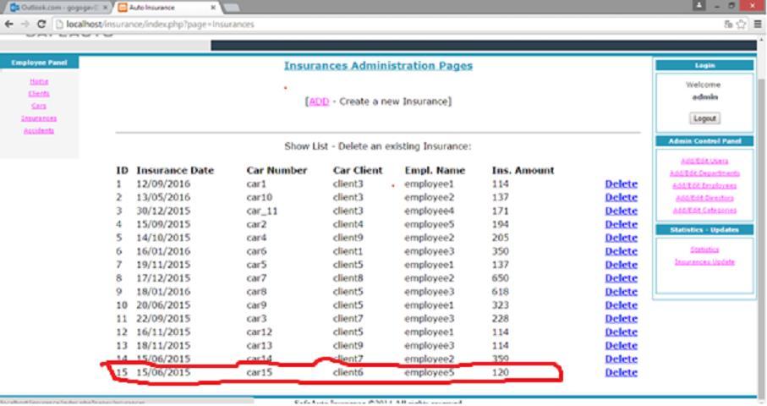Close the Outlook.com tab
Viewport: 767px width, 406px height.
(105, 8)
